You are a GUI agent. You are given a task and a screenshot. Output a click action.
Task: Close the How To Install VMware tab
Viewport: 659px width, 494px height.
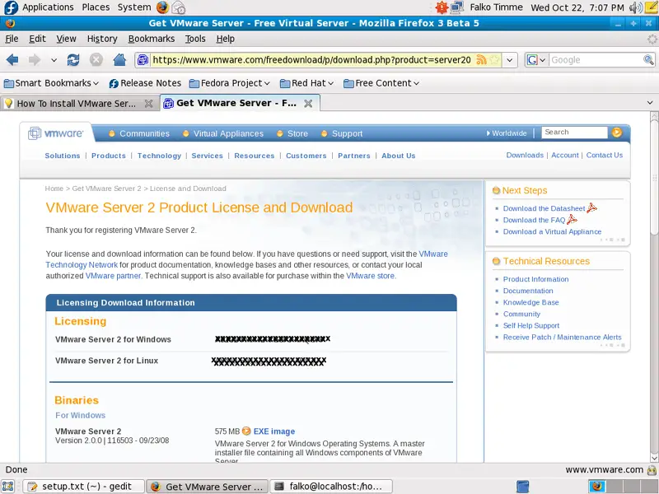[148, 104]
